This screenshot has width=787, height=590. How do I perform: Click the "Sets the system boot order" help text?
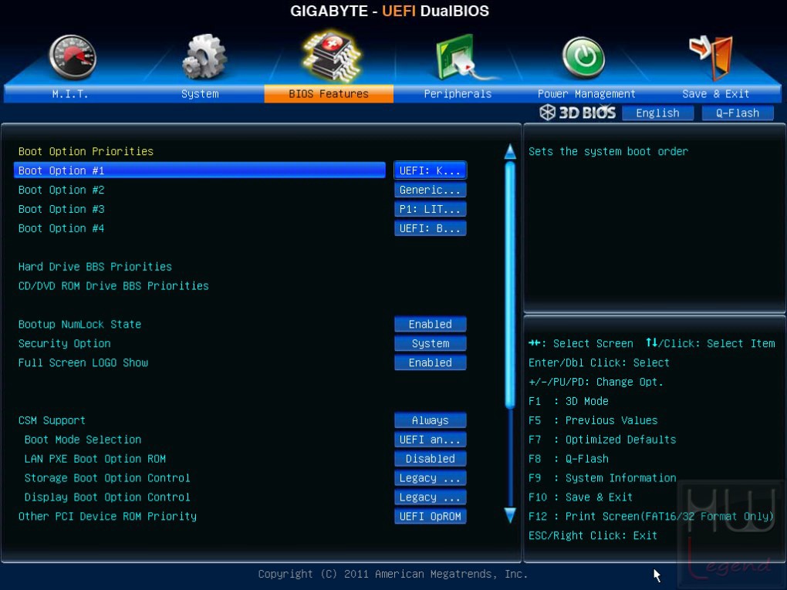coord(608,151)
